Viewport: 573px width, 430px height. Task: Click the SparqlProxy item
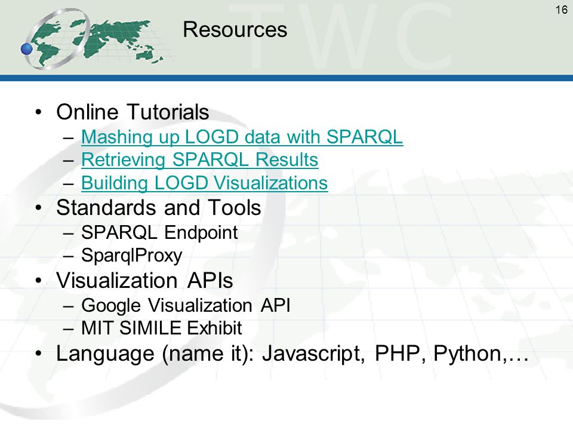point(131,256)
